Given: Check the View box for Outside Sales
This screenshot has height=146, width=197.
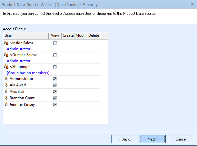Looking at the screenshot, I should [x=55, y=55].
